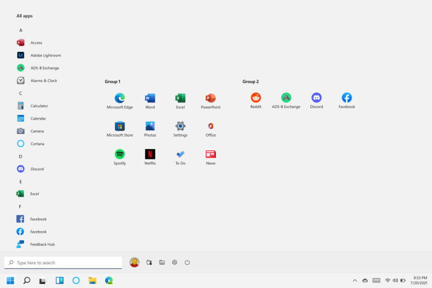
Task: Launch Excel from the All apps list
Action: 28,194
